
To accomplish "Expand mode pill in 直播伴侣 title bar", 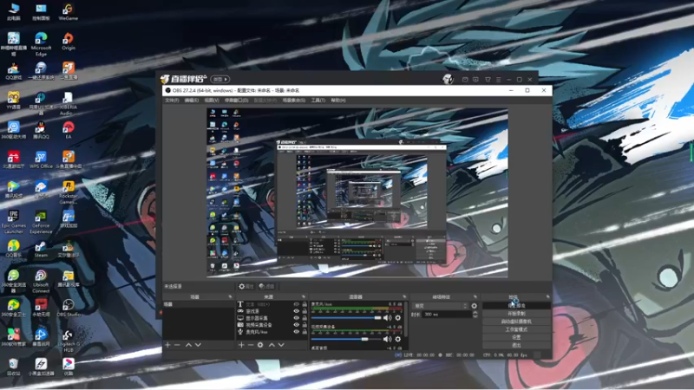I will pyautogui.click(x=220, y=79).
